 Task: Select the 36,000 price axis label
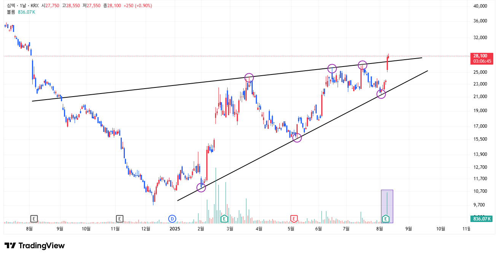480,21
